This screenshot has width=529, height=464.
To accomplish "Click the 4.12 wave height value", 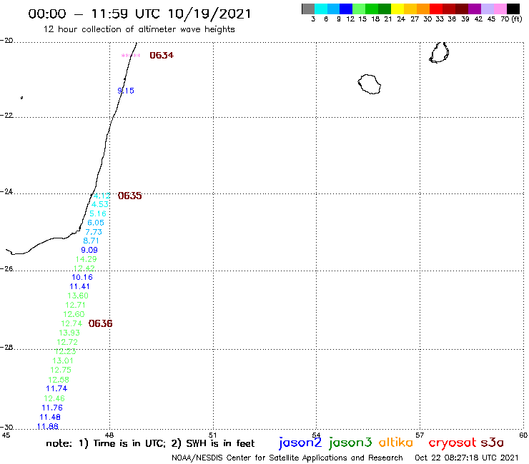I will pyautogui.click(x=102, y=196).
